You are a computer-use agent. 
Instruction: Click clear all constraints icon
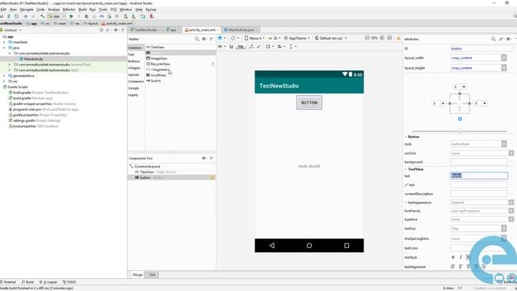(251, 47)
